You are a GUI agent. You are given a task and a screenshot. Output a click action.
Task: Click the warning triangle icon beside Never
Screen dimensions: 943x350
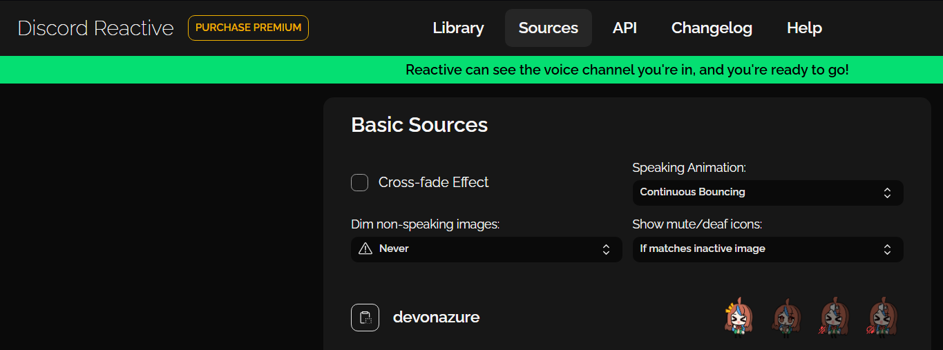tap(365, 249)
